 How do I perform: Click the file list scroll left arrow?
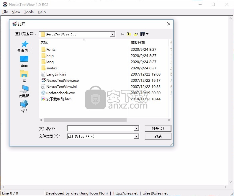coord(41,120)
